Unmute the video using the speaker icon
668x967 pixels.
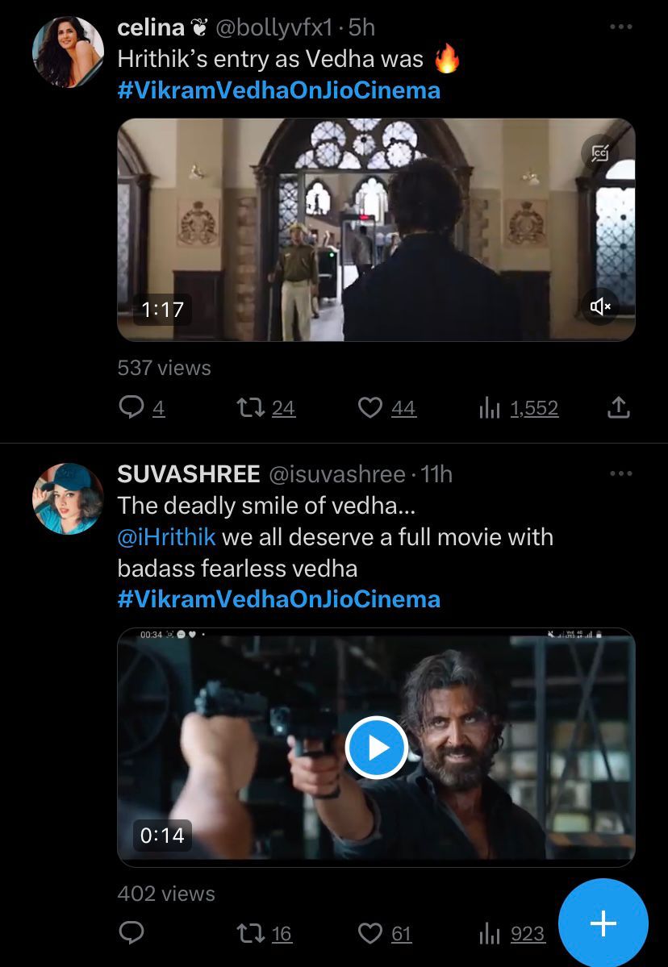tap(600, 306)
